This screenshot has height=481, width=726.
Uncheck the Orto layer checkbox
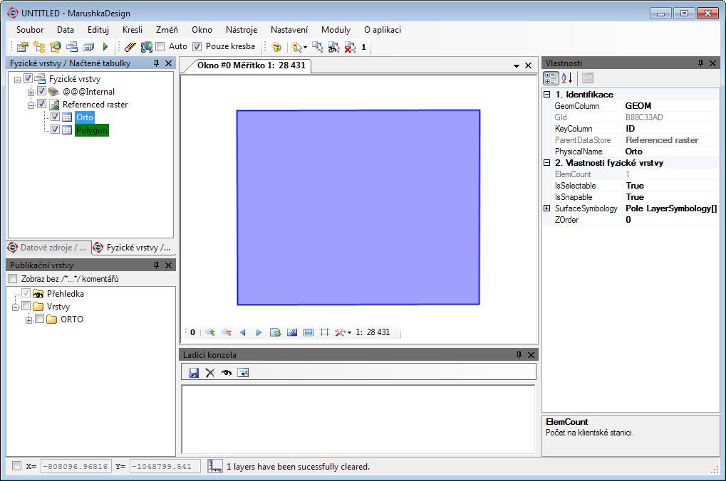click(55, 117)
